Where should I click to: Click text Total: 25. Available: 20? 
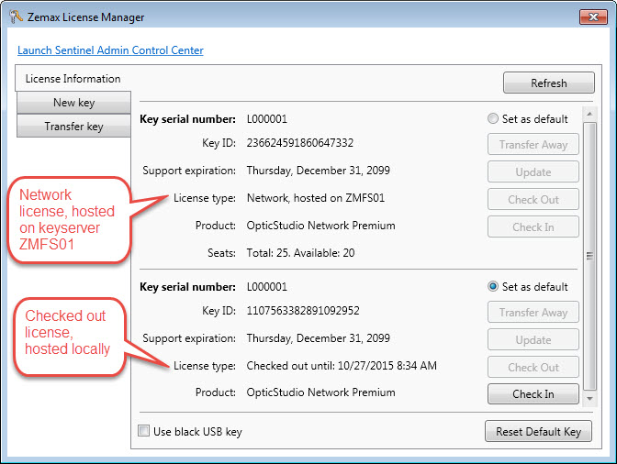tap(300, 252)
